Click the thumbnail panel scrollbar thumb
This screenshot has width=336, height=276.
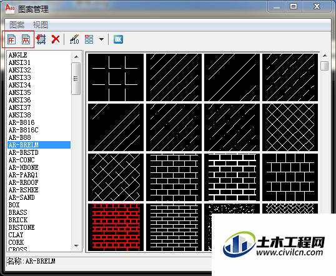325,66
